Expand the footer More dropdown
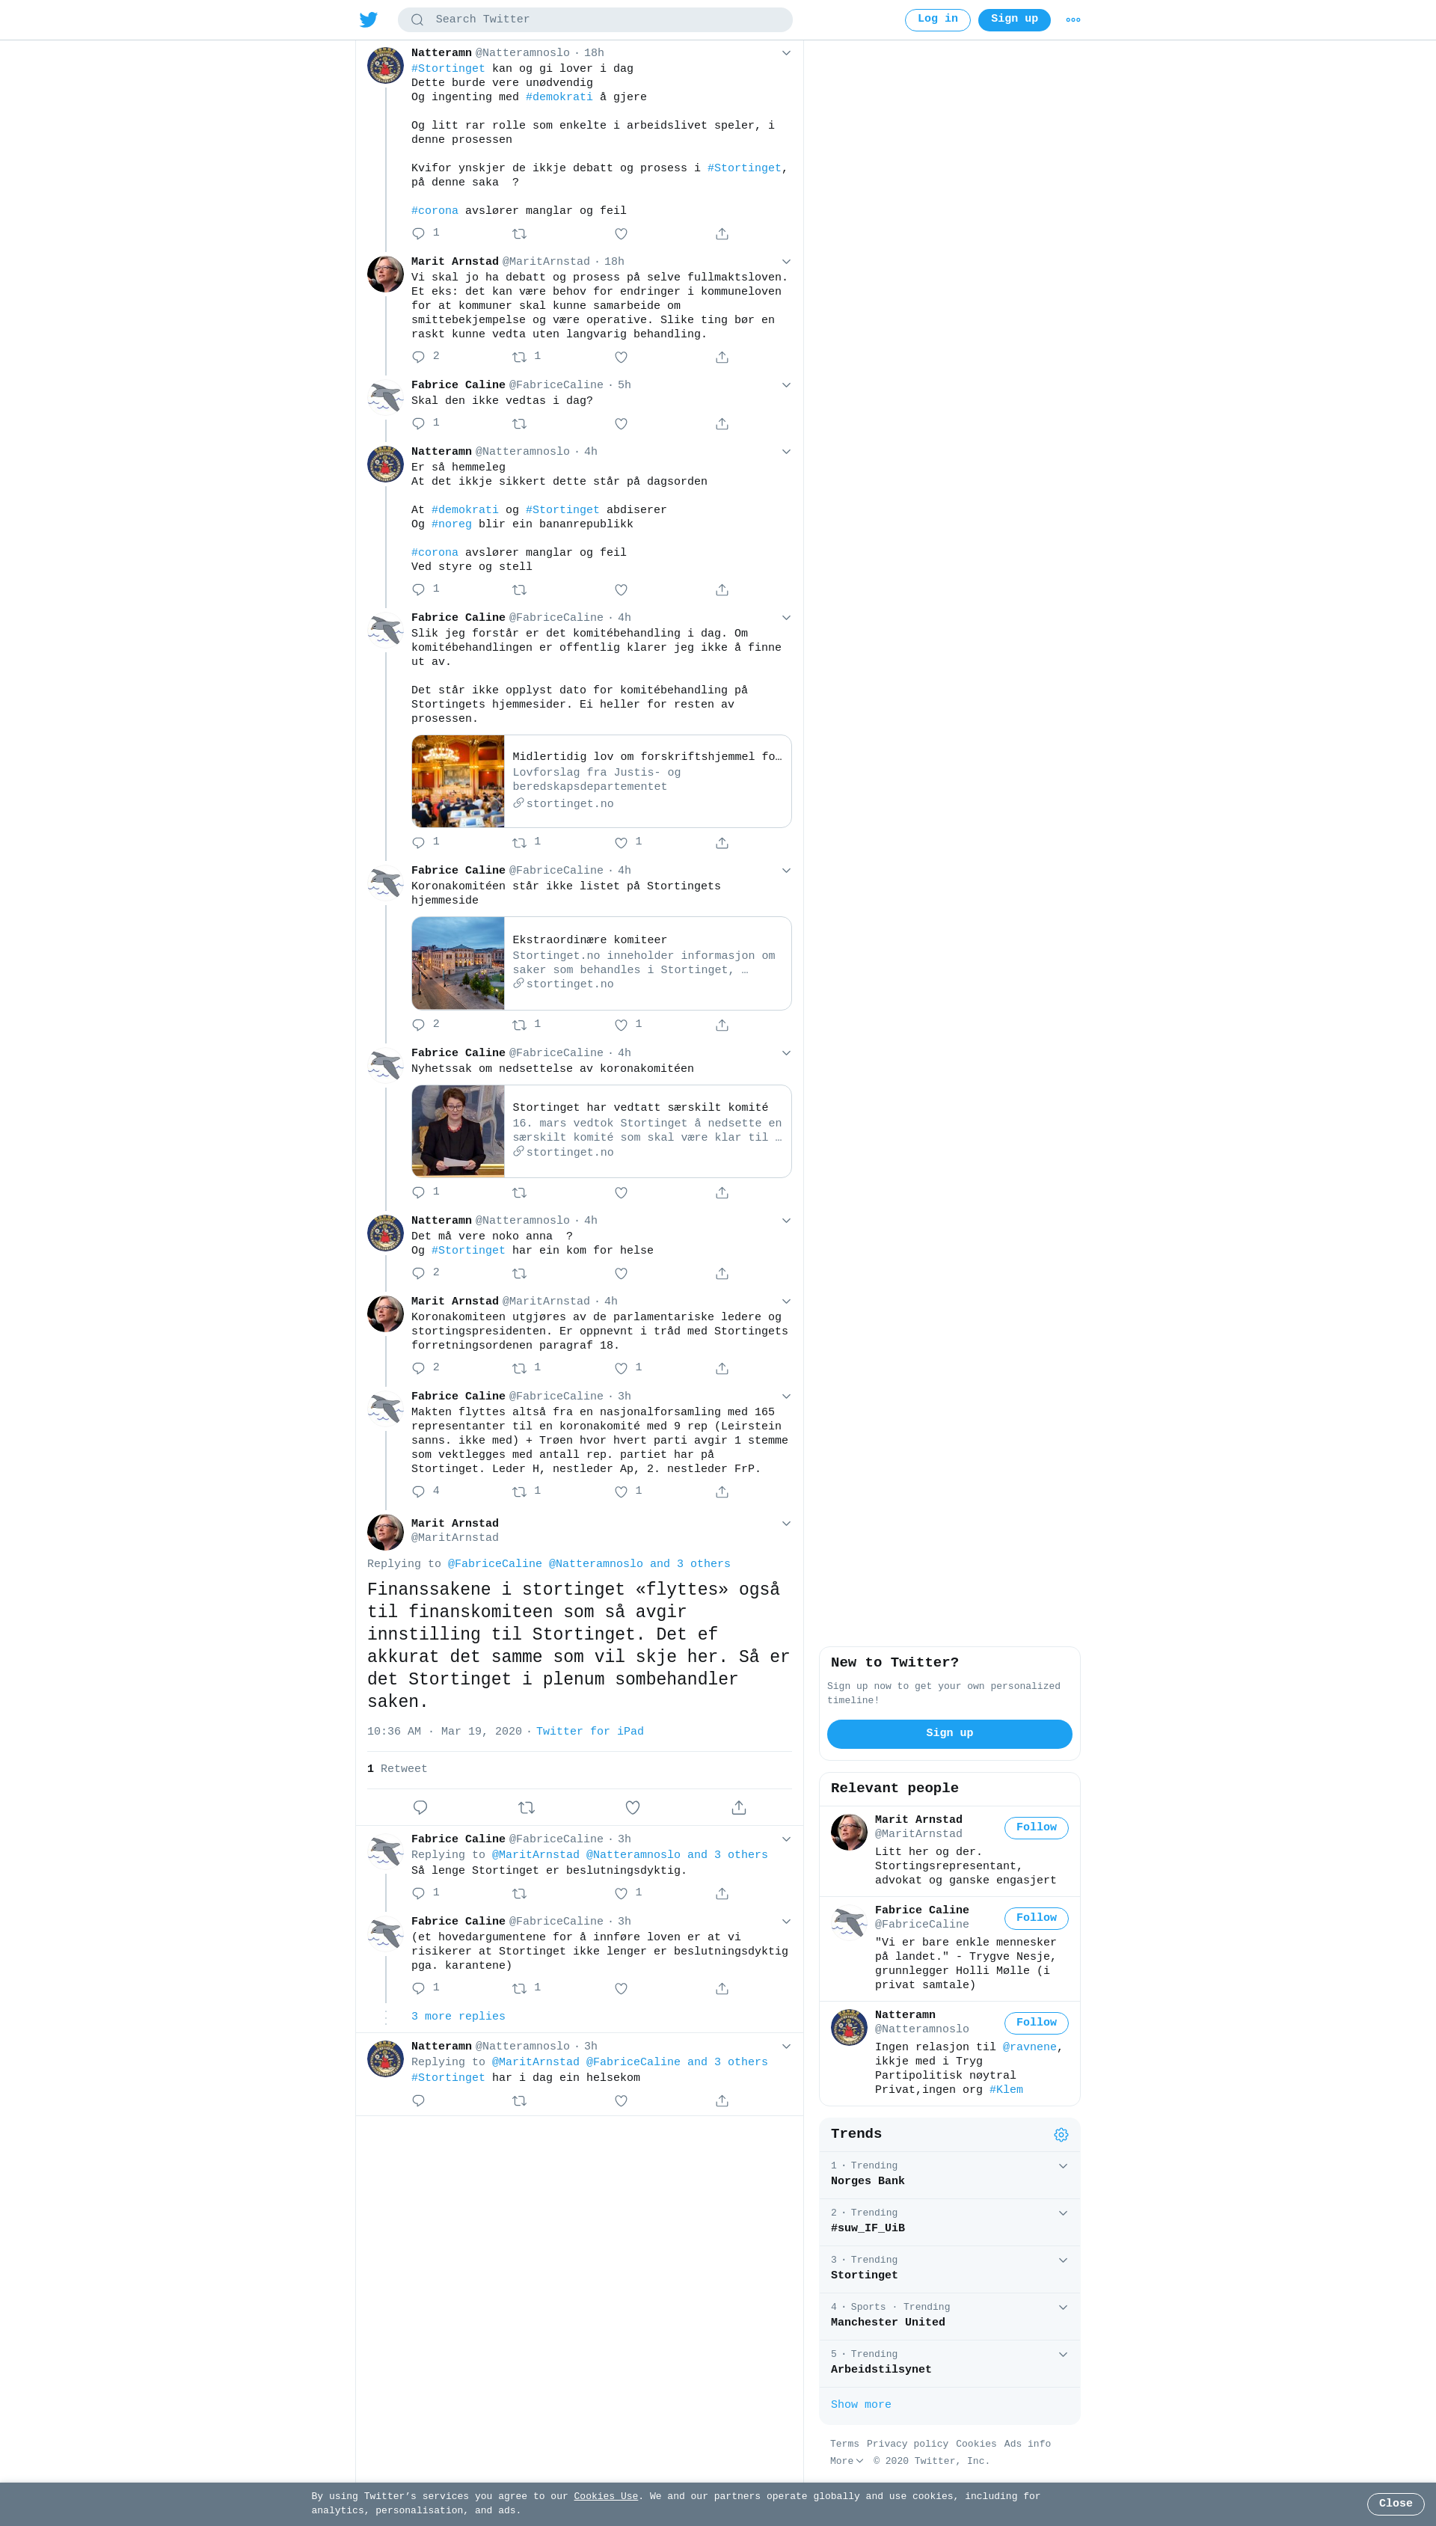This screenshot has width=1436, height=2526. [x=846, y=2461]
